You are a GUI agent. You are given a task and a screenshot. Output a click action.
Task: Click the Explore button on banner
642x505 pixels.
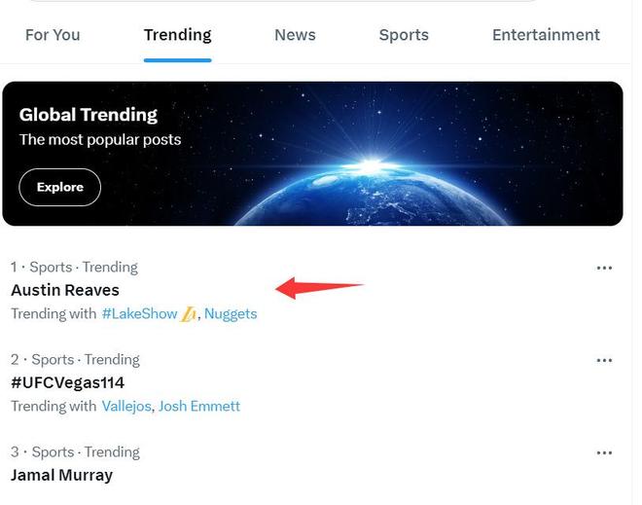[x=60, y=187]
